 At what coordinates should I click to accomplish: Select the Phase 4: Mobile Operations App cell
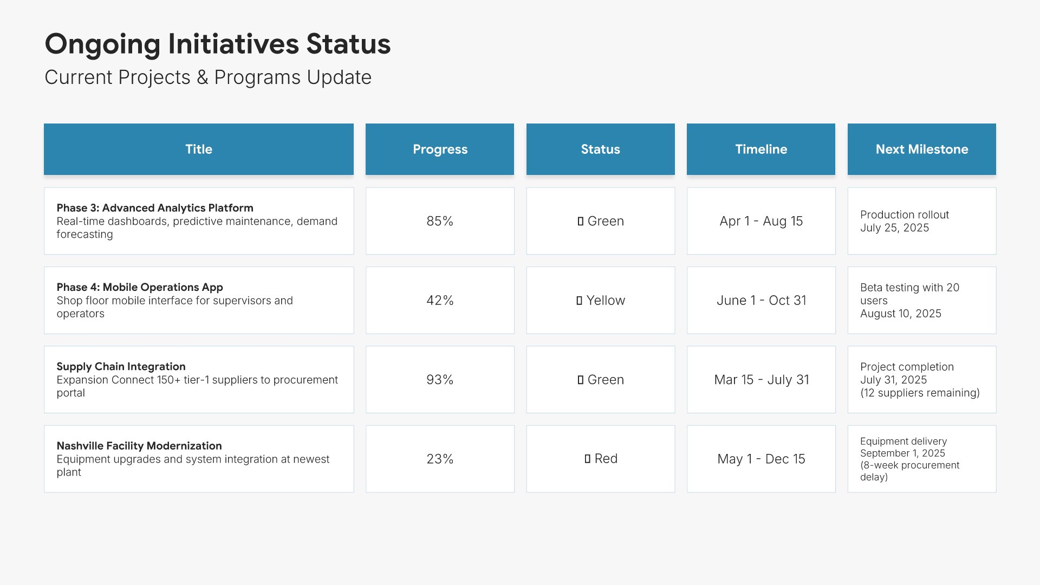(198, 300)
